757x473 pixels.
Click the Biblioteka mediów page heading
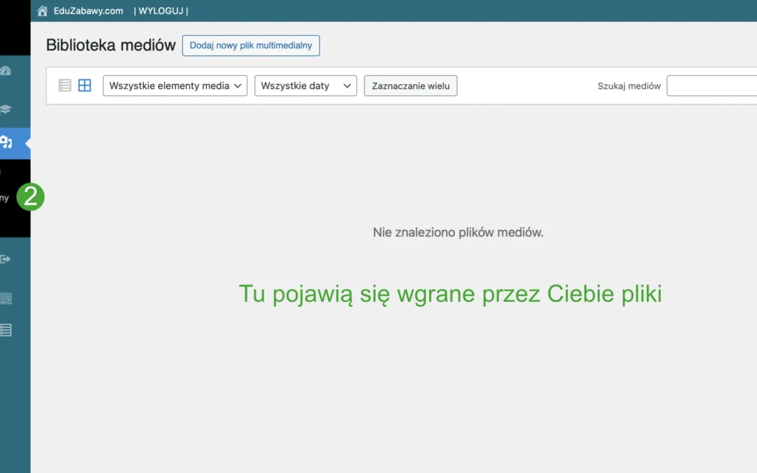(x=110, y=45)
